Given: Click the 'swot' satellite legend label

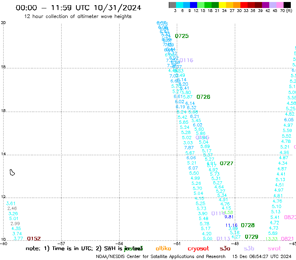Looking at the screenshot, I should [x=274, y=249].
